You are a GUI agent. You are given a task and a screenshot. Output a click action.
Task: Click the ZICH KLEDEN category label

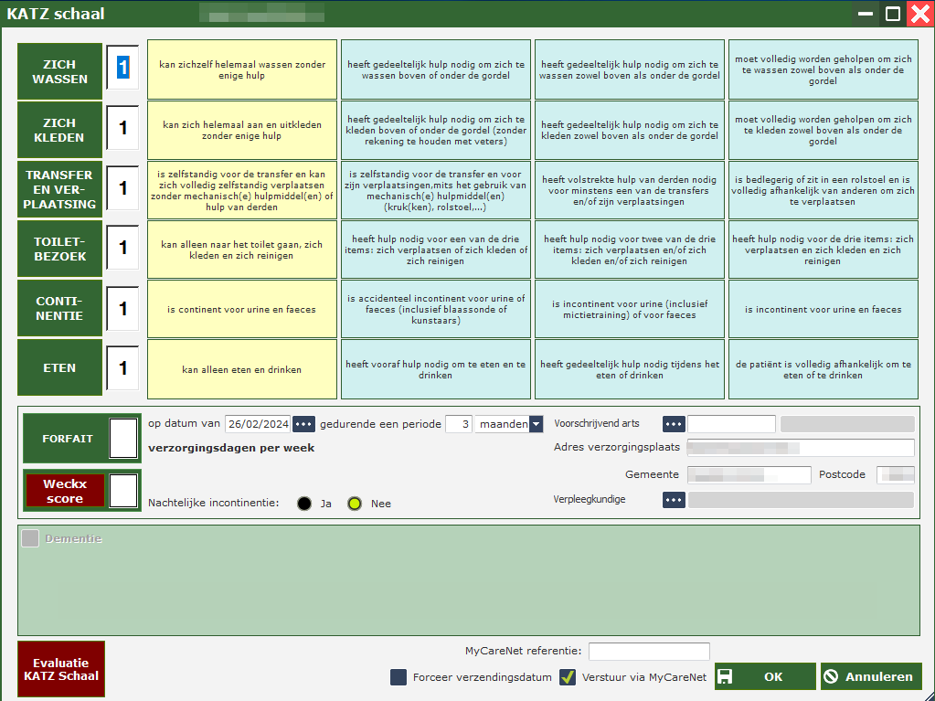59,130
